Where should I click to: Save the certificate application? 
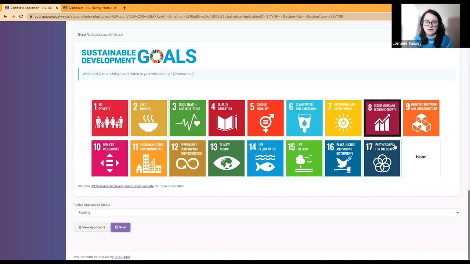point(120,227)
